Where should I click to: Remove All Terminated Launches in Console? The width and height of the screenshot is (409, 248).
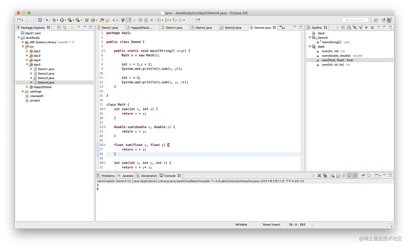point(325,176)
